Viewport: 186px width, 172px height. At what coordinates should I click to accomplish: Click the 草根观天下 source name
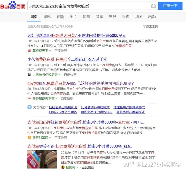pyautogui.click(x=40, y=51)
